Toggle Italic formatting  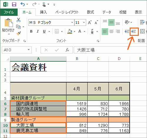click(x=38, y=31)
